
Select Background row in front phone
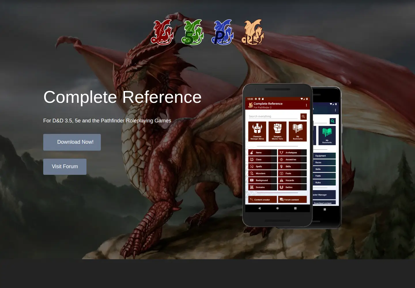point(263,180)
